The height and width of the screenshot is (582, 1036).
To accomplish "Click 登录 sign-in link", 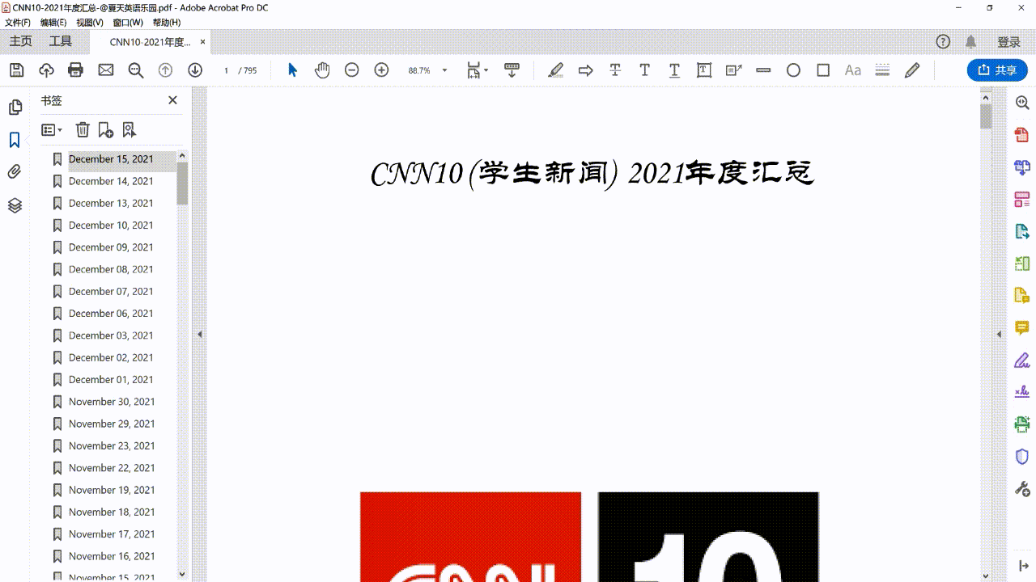I will (x=1008, y=42).
